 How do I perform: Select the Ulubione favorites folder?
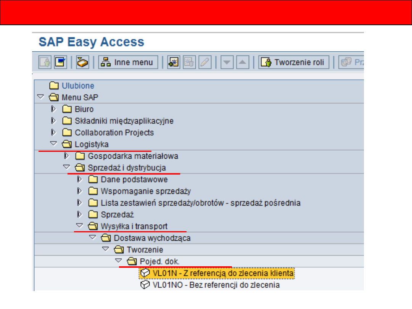tap(78, 86)
